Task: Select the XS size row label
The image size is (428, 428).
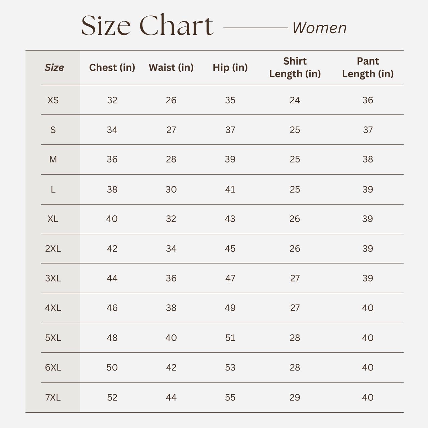Action: point(53,100)
